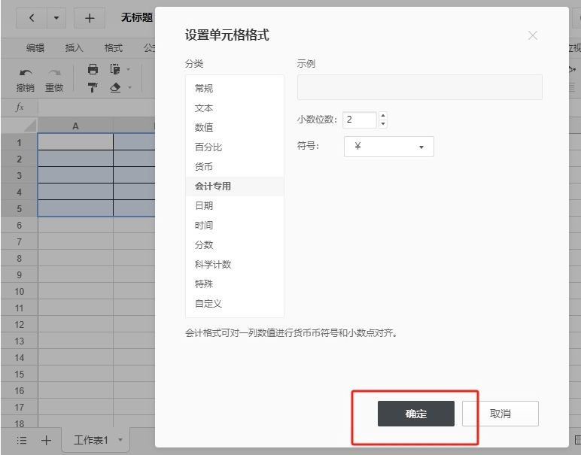The height and width of the screenshot is (455, 581).
Task: Click the 取消 button
Action: [x=500, y=414]
